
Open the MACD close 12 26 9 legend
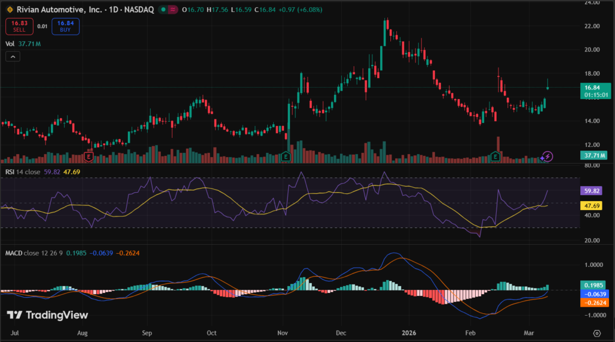[x=31, y=253]
